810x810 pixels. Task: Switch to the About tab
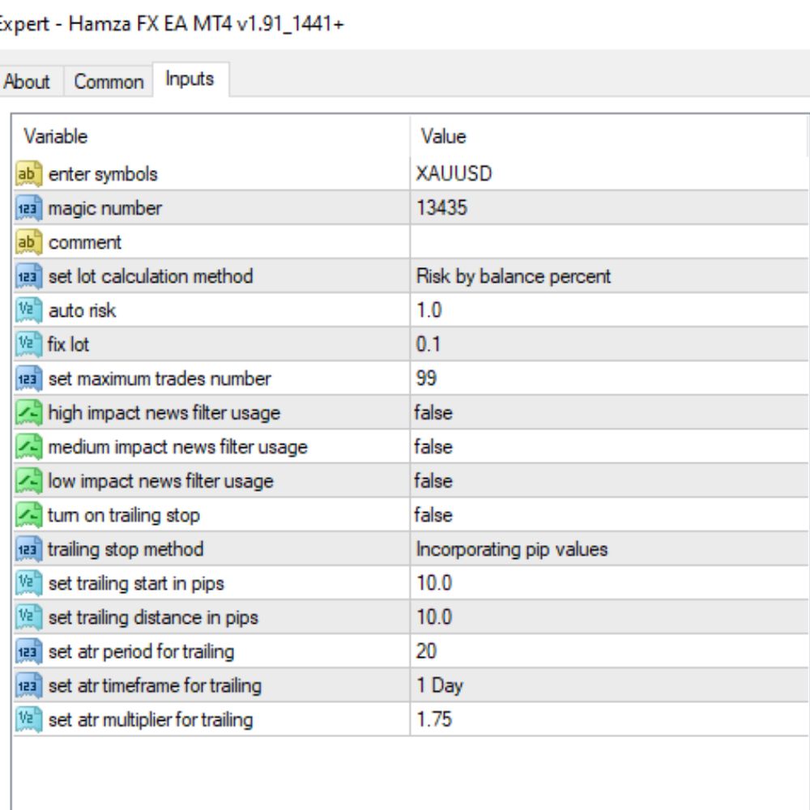click(27, 82)
